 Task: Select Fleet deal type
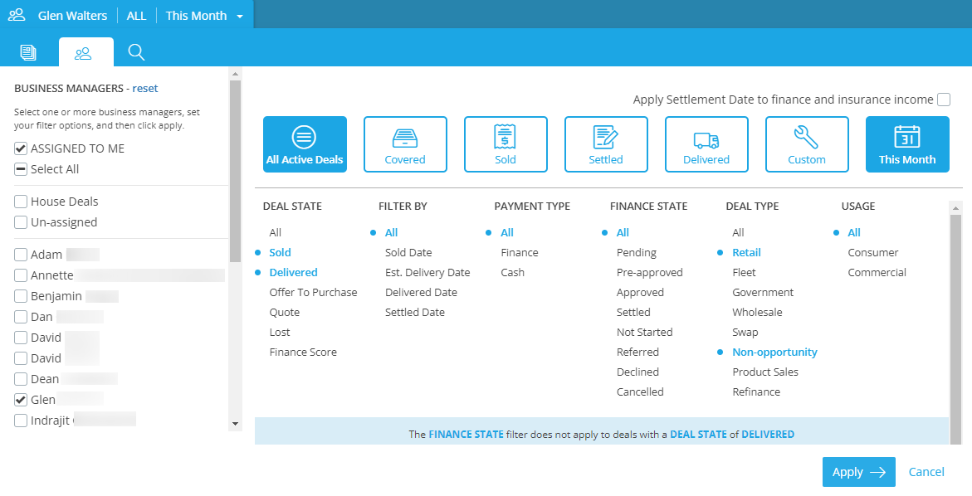745,272
